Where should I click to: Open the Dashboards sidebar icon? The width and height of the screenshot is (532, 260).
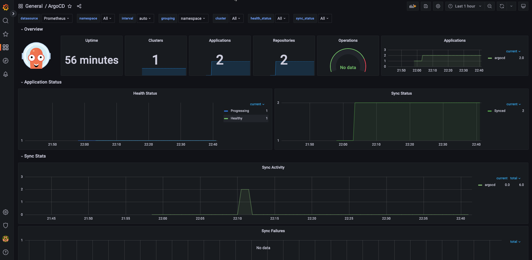(x=6, y=47)
